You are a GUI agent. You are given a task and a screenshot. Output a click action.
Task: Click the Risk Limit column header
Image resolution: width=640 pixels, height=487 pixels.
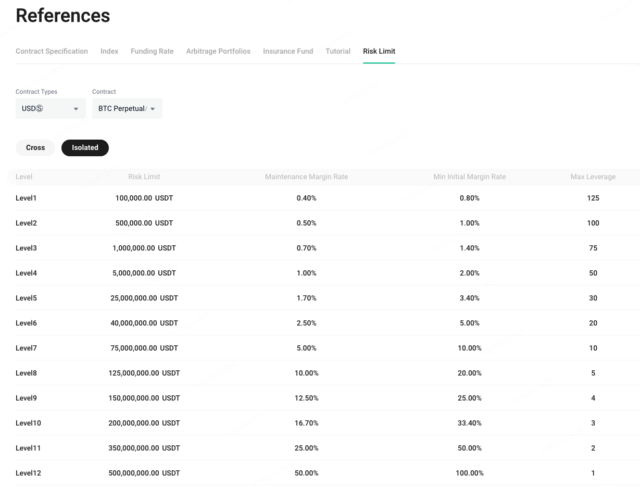coord(144,177)
